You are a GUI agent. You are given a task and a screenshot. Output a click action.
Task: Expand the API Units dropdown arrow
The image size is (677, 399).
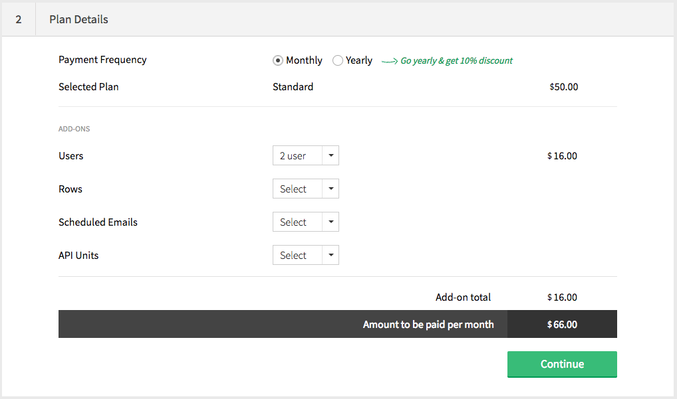(x=331, y=256)
